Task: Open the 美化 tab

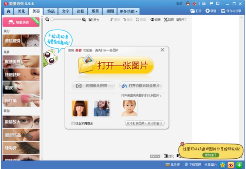Action: point(21,11)
